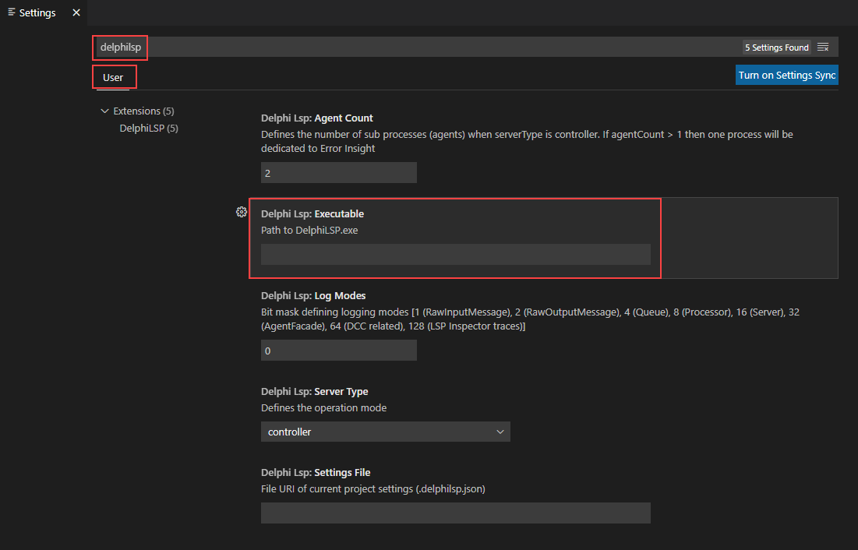Screen dimensions: 858x550
Task: Collapse the Extensions (5) chevron
Action: pyautogui.click(x=104, y=111)
